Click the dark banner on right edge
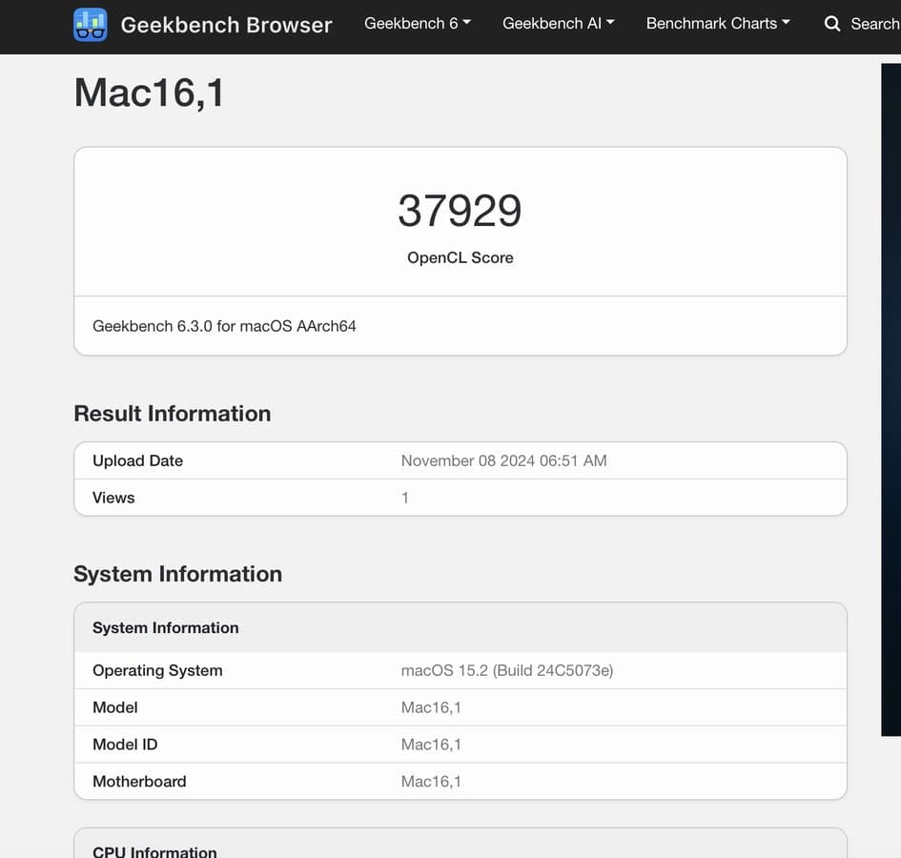This screenshot has height=858, width=901. (x=891, y=400)
